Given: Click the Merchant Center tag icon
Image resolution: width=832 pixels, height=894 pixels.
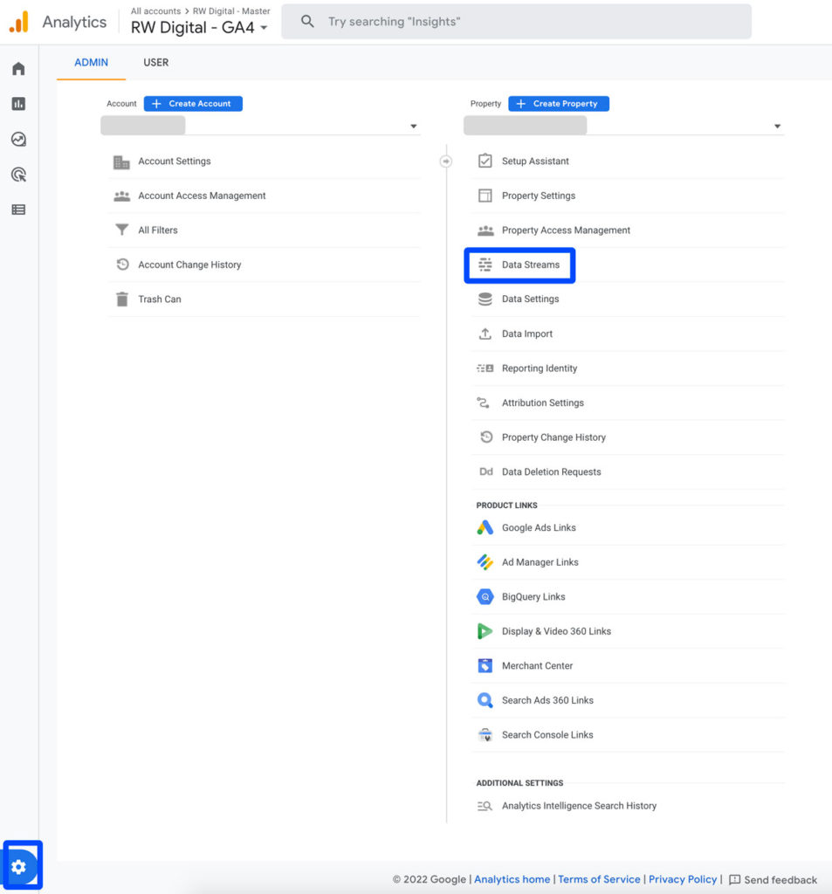Looking at the screenshot, I should click(485, 665).
